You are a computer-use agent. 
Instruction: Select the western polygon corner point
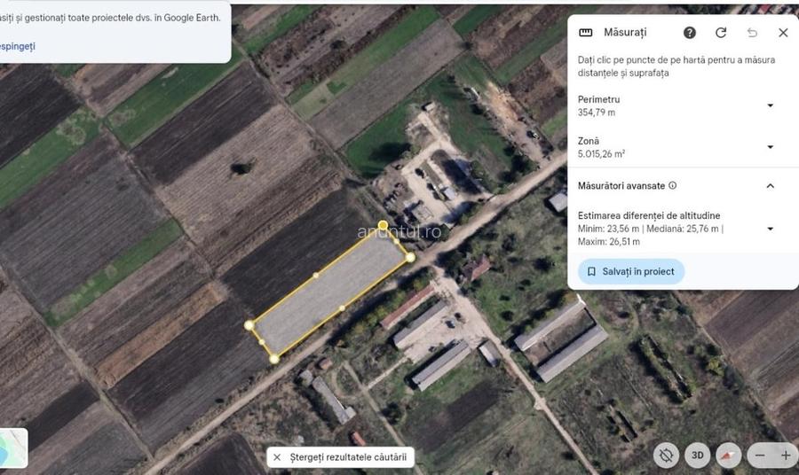(x=249, y=325)
